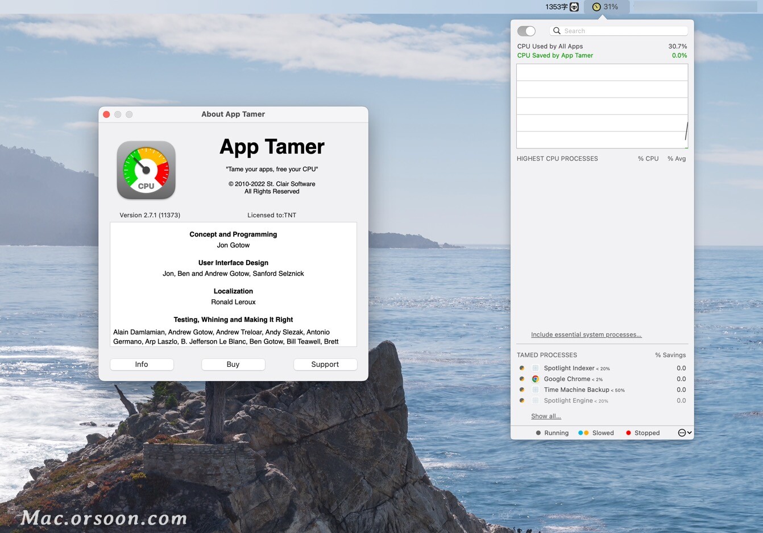
Task: Toggle Time Machine Backup's status dot
Action: pos(521,390)
